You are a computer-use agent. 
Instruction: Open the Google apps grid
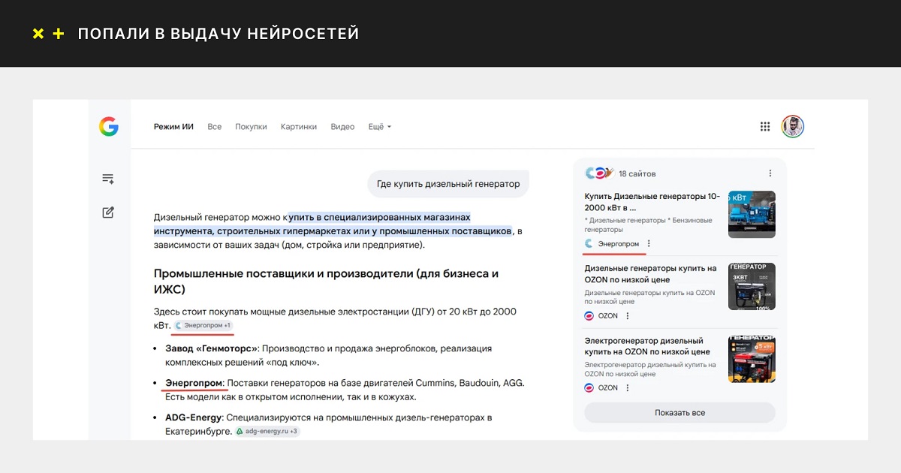(765, 127)
